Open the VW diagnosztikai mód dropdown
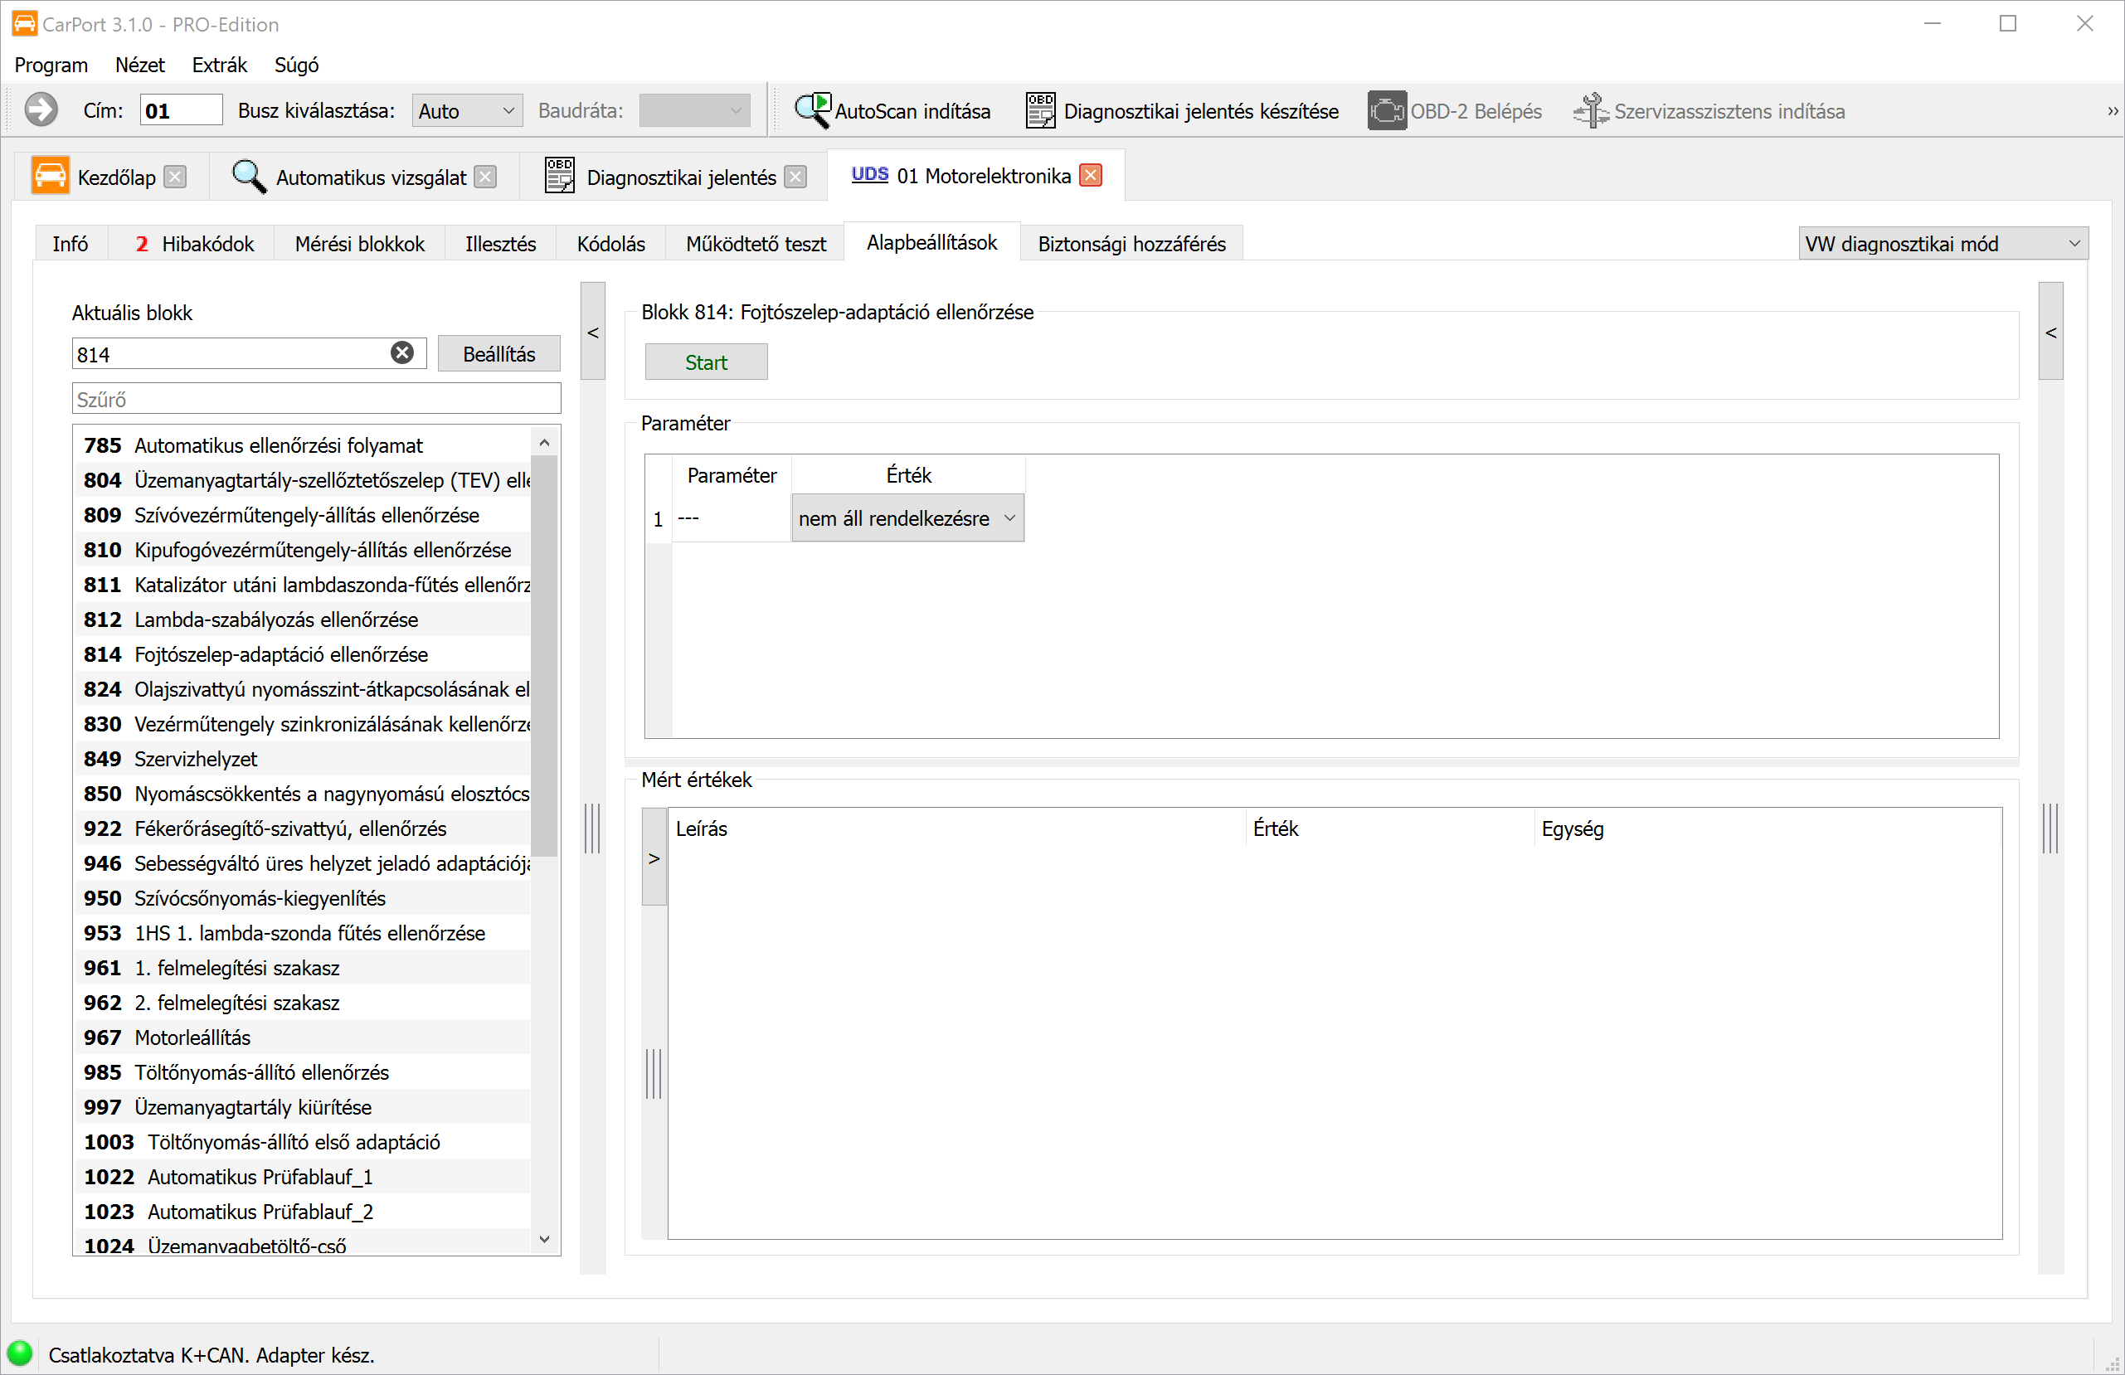 pyautogui.click(x=1943, y=244)
